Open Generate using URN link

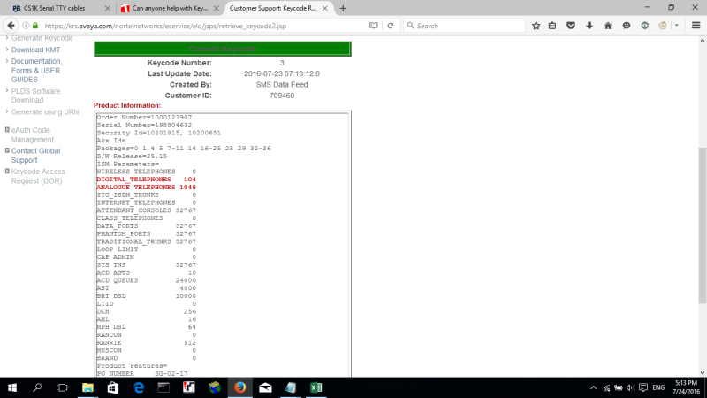pyautogui.click(x=45, y=112)
